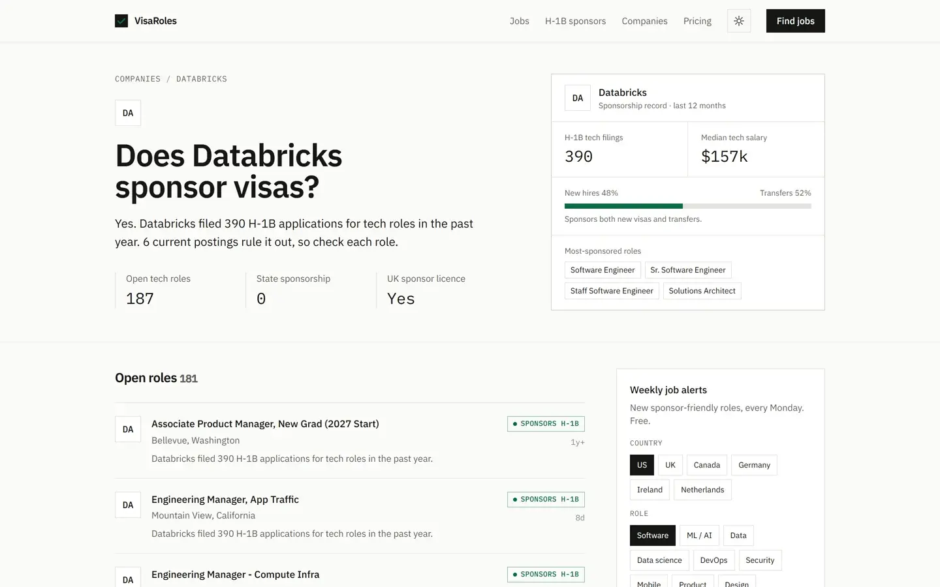Image resolution: width=940 pixels, height=587 pixels.
Task: Toggle the Data science role filter
Action: pyautogui.click(x=659, y=560)
